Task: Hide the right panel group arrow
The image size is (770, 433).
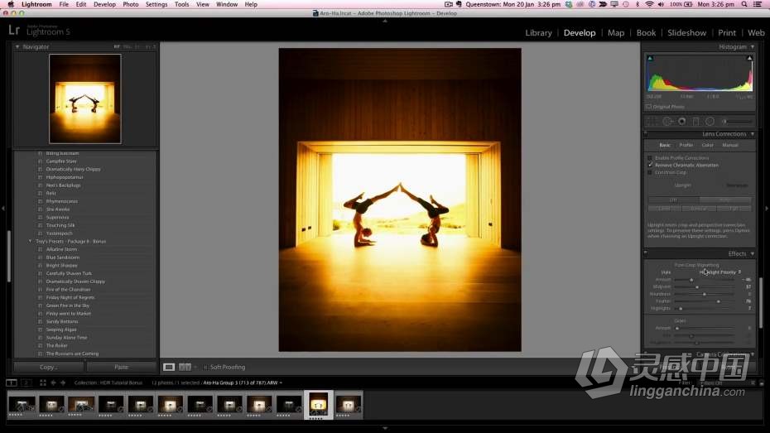Action: click(767, 209)
